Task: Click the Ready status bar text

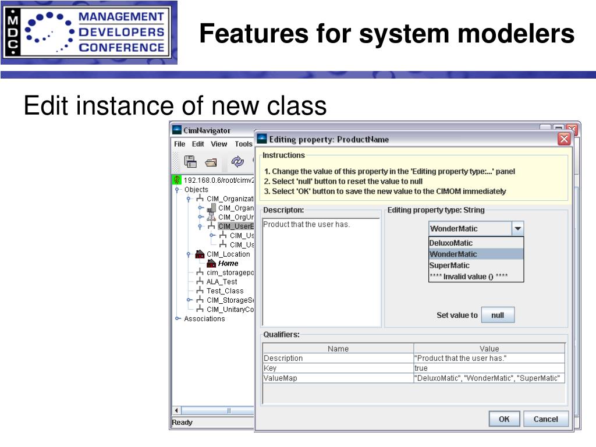Action: (182, 423)
